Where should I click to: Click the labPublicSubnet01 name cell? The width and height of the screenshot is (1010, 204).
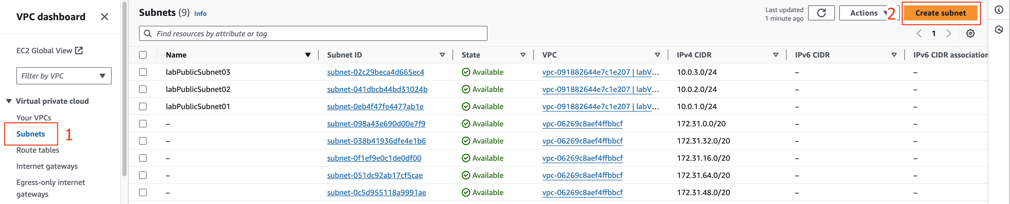click(198, 106)
